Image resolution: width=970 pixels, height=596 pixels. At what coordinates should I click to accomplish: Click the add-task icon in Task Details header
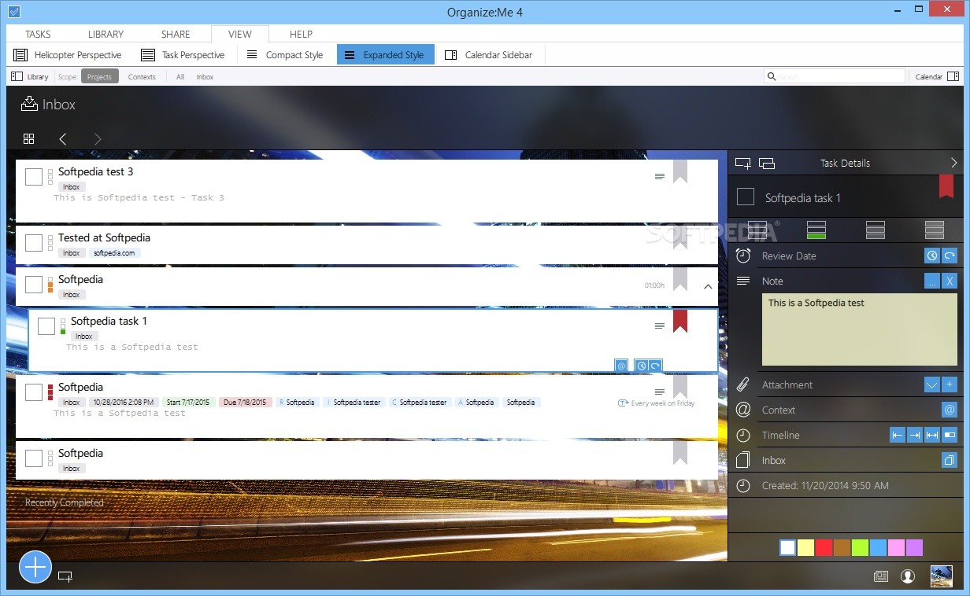click(x=742, y=163)
